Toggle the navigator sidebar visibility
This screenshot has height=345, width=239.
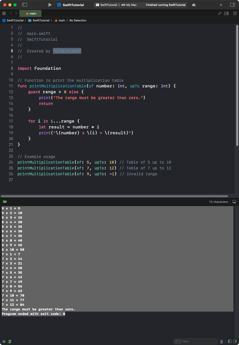[24, 5]
